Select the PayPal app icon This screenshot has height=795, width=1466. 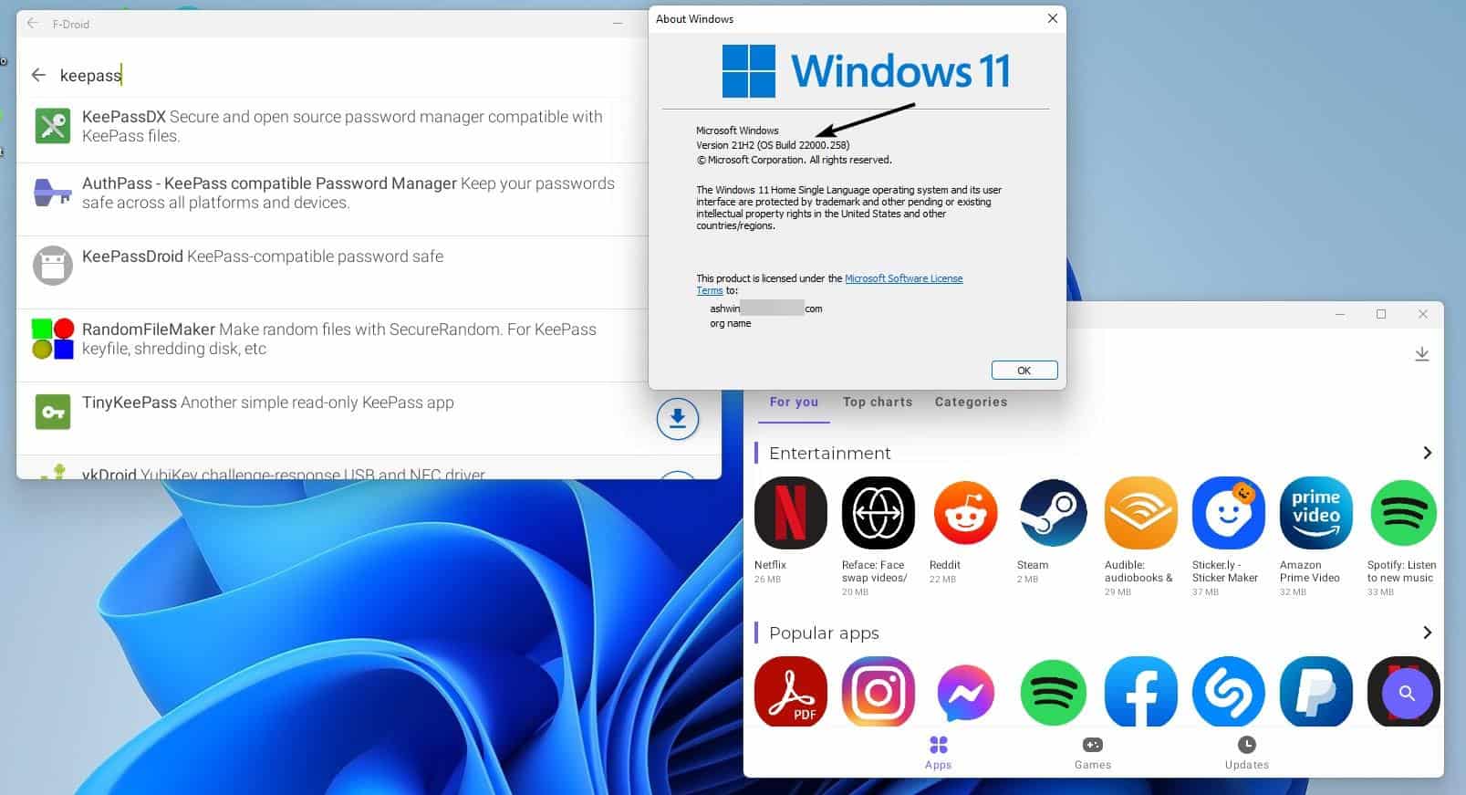(1315, 691)
